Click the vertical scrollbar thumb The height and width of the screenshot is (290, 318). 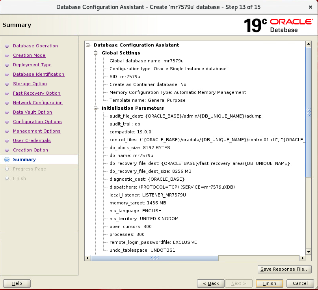click(309, 112)
